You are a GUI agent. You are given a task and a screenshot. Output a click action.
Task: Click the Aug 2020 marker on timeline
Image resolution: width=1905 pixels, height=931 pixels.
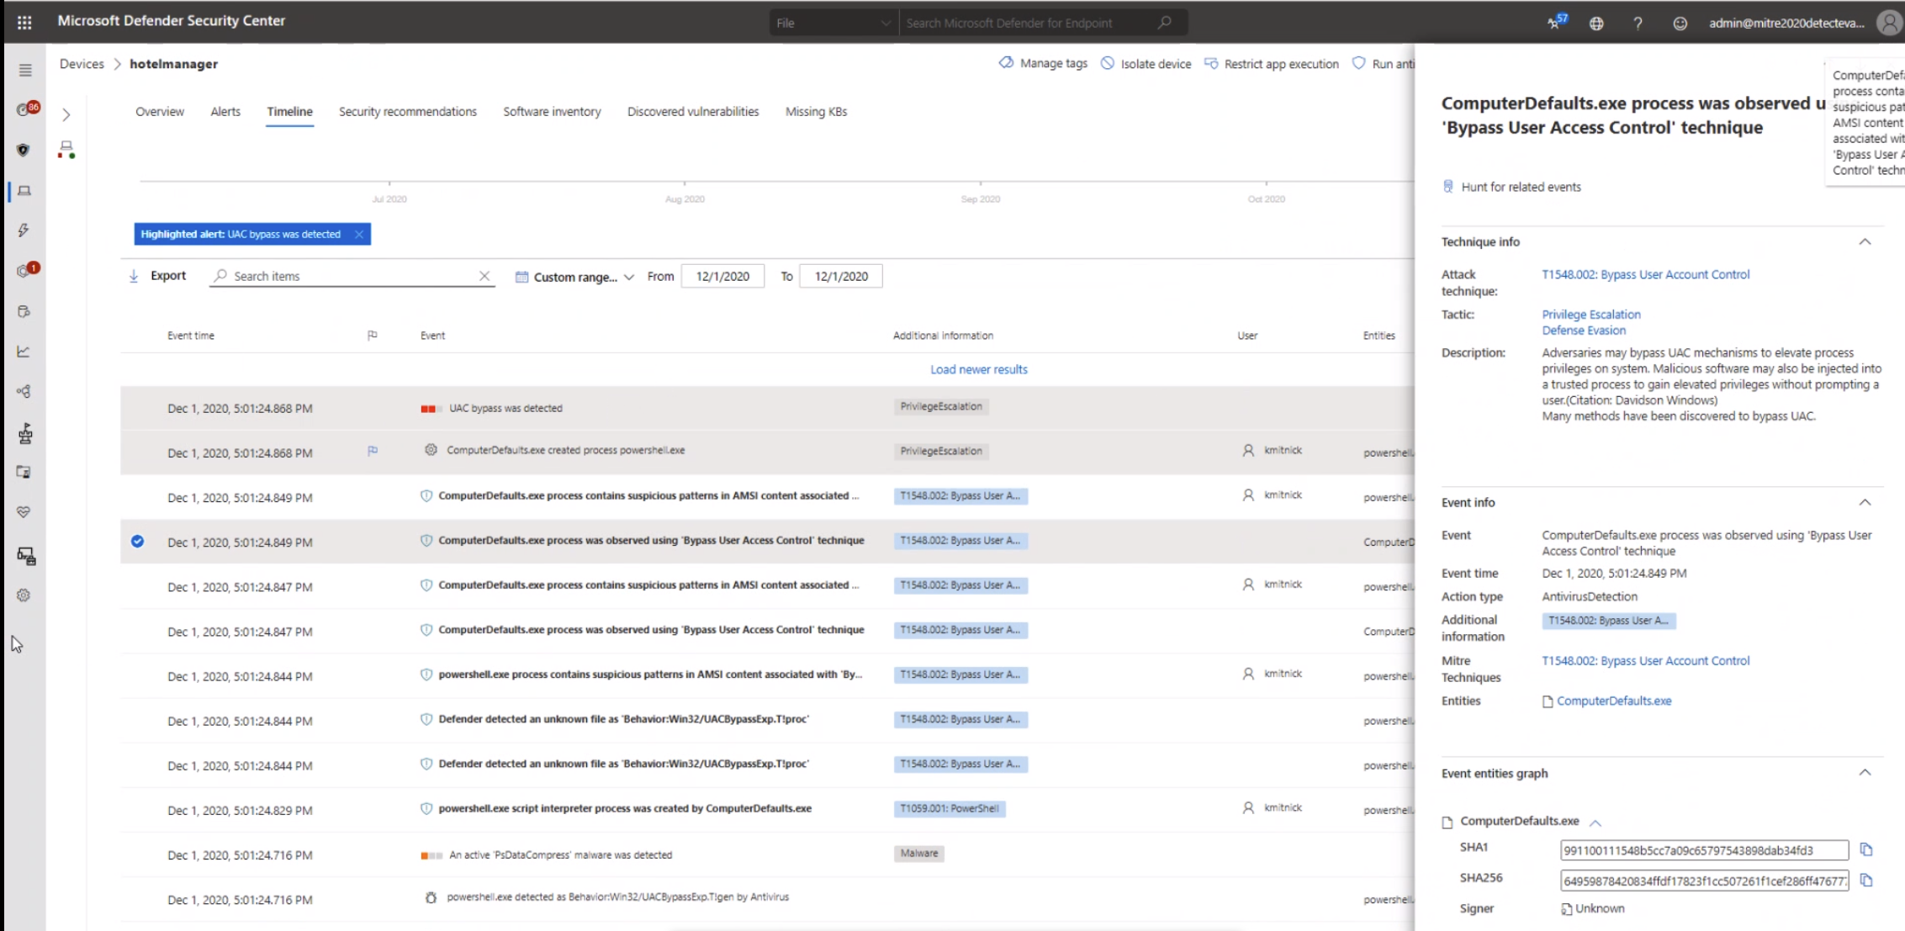click(685, 199)
